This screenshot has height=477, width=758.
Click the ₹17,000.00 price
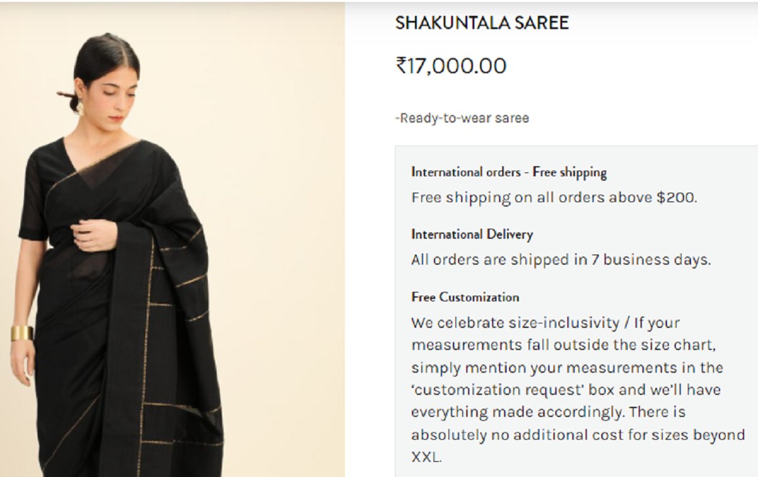point(451,66)
